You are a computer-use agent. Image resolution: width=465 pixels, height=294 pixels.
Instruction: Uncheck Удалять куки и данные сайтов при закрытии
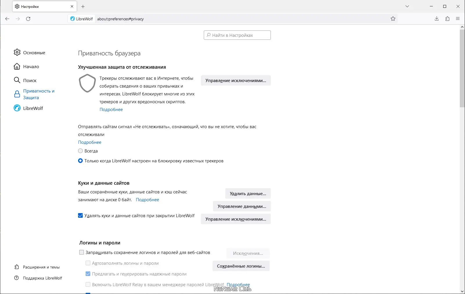[80, 215]
